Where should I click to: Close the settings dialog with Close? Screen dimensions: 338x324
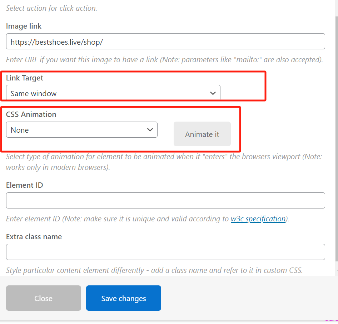[x=44, y=298]
